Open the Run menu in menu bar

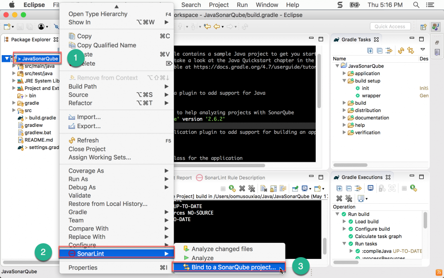242,5
